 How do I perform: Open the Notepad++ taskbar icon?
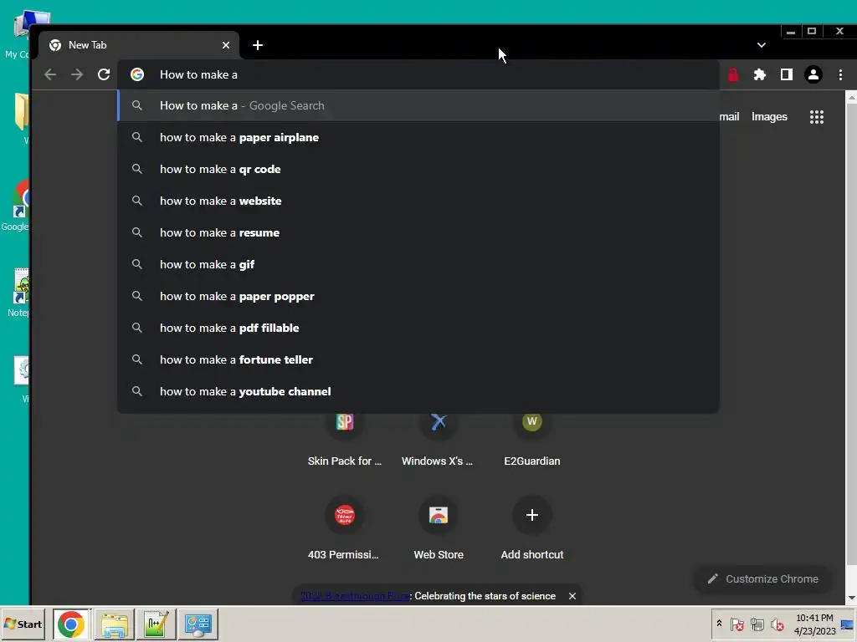pos(157,624)
